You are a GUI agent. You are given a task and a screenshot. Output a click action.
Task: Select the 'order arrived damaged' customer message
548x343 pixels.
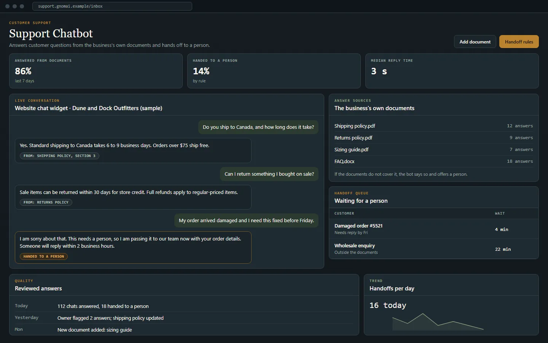coord(247,221)
